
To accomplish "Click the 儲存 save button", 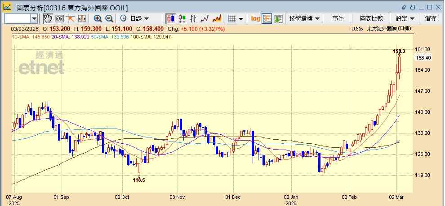I will pos(431,19).
